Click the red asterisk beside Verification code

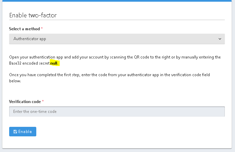43,102
